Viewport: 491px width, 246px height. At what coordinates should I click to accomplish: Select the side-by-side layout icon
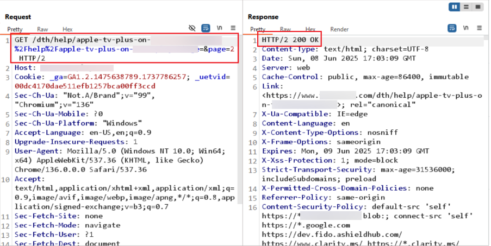point(454,7)
